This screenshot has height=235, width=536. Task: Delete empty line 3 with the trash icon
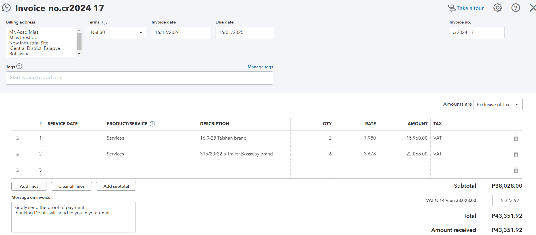(x=516, y=170)
